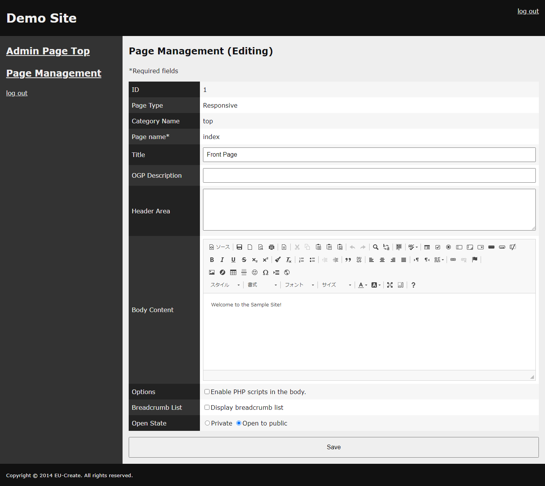Click the log out link in header

pos(528,11)
